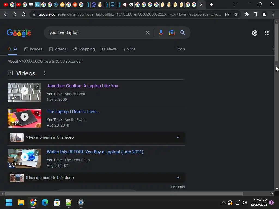This screenshot has height=209, width=279.
Task: Select the All results tab
Action: click(13, 49)
